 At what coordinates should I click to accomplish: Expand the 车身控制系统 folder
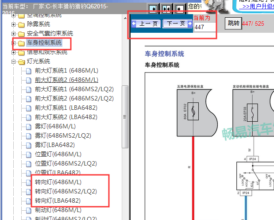[13, 43]
